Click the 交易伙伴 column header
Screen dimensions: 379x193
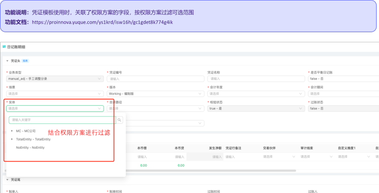point(269,148)
